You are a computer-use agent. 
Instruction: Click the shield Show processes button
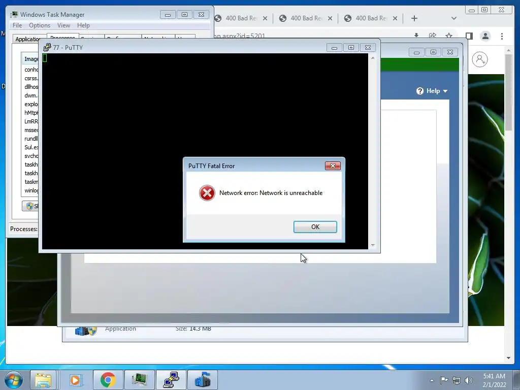[30, 206]
